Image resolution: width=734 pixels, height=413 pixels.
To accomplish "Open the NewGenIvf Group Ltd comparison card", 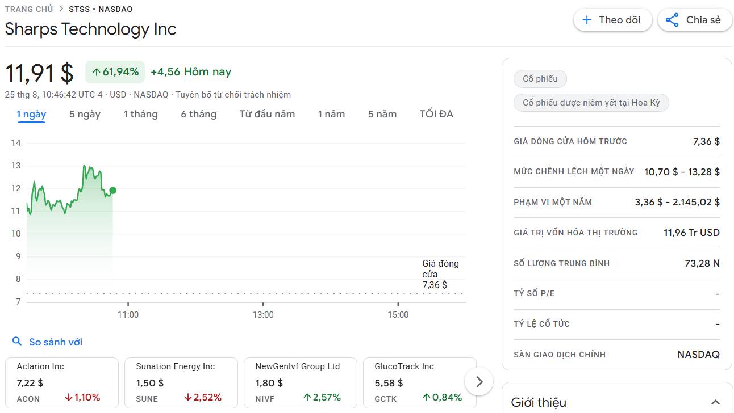I will [x=301, y=383].
